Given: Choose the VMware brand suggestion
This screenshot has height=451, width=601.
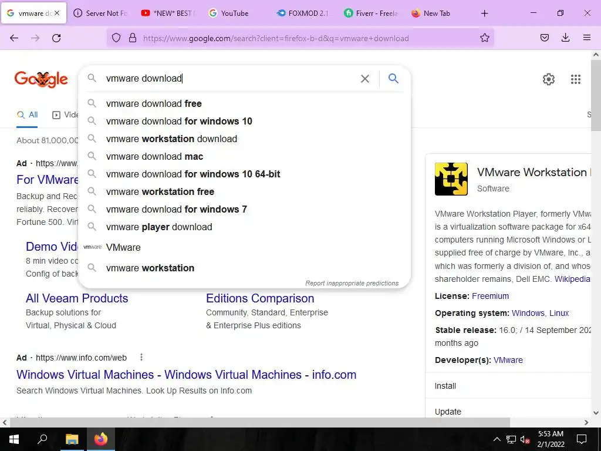Looking at the screenshot, I should click(244, 247).
